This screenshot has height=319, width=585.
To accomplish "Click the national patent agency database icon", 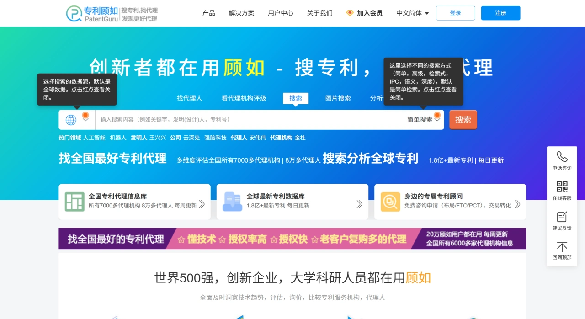I will [x=74, y=202].
